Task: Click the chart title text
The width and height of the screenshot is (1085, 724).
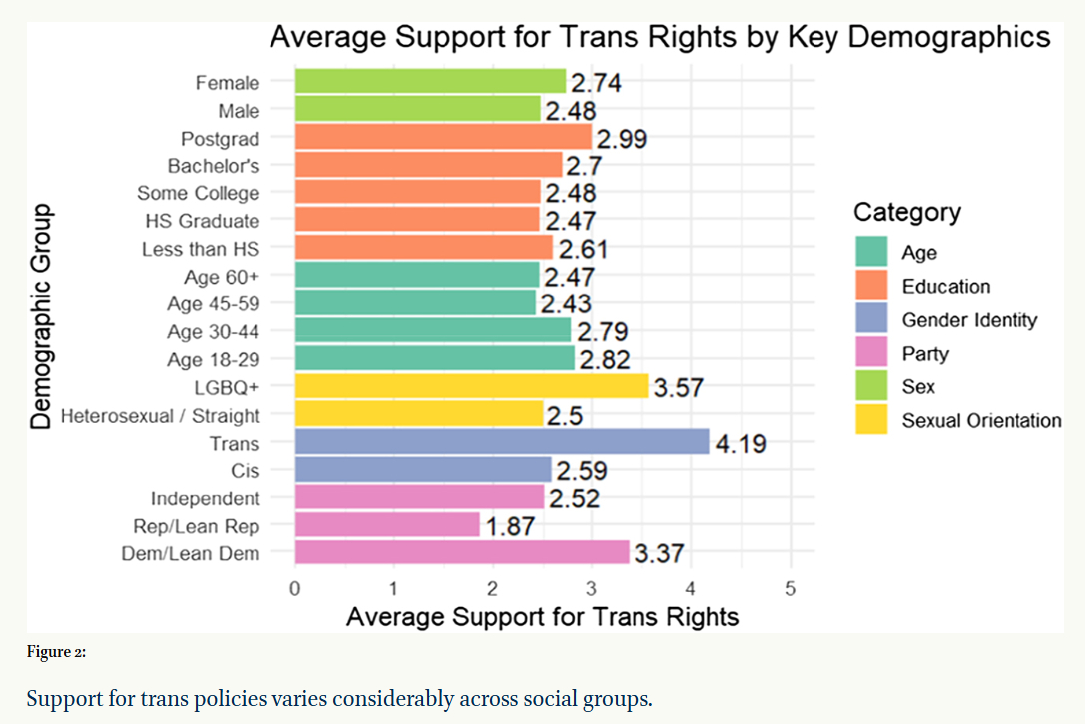Action: click(x=660, y=38)
